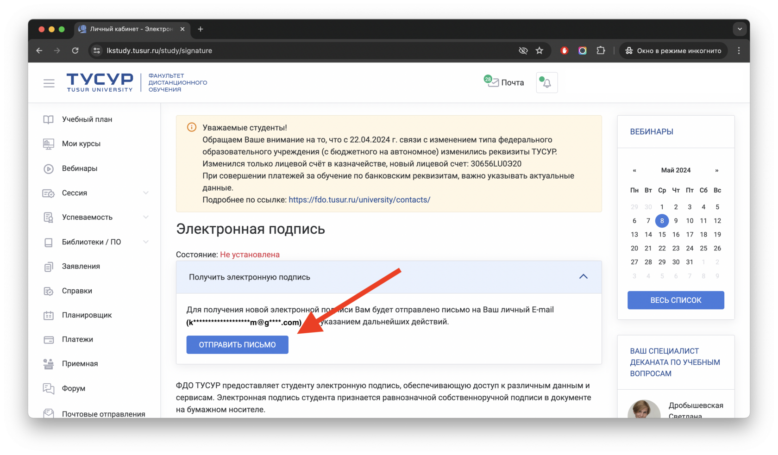The width and height of the screenshot is (778, 455).
Task: Open the tab search dropdown arrow
Action: (x=740, y=29)
